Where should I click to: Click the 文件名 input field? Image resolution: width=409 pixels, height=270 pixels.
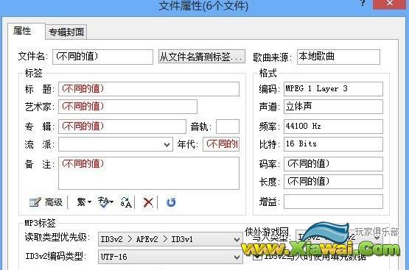click(x=102, y=57)
